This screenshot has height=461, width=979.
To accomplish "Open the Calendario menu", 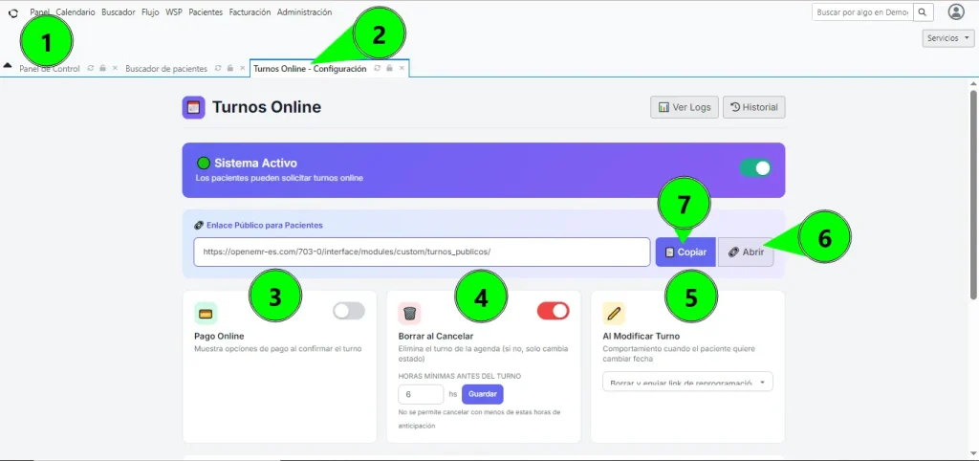I will click(76, 11).
